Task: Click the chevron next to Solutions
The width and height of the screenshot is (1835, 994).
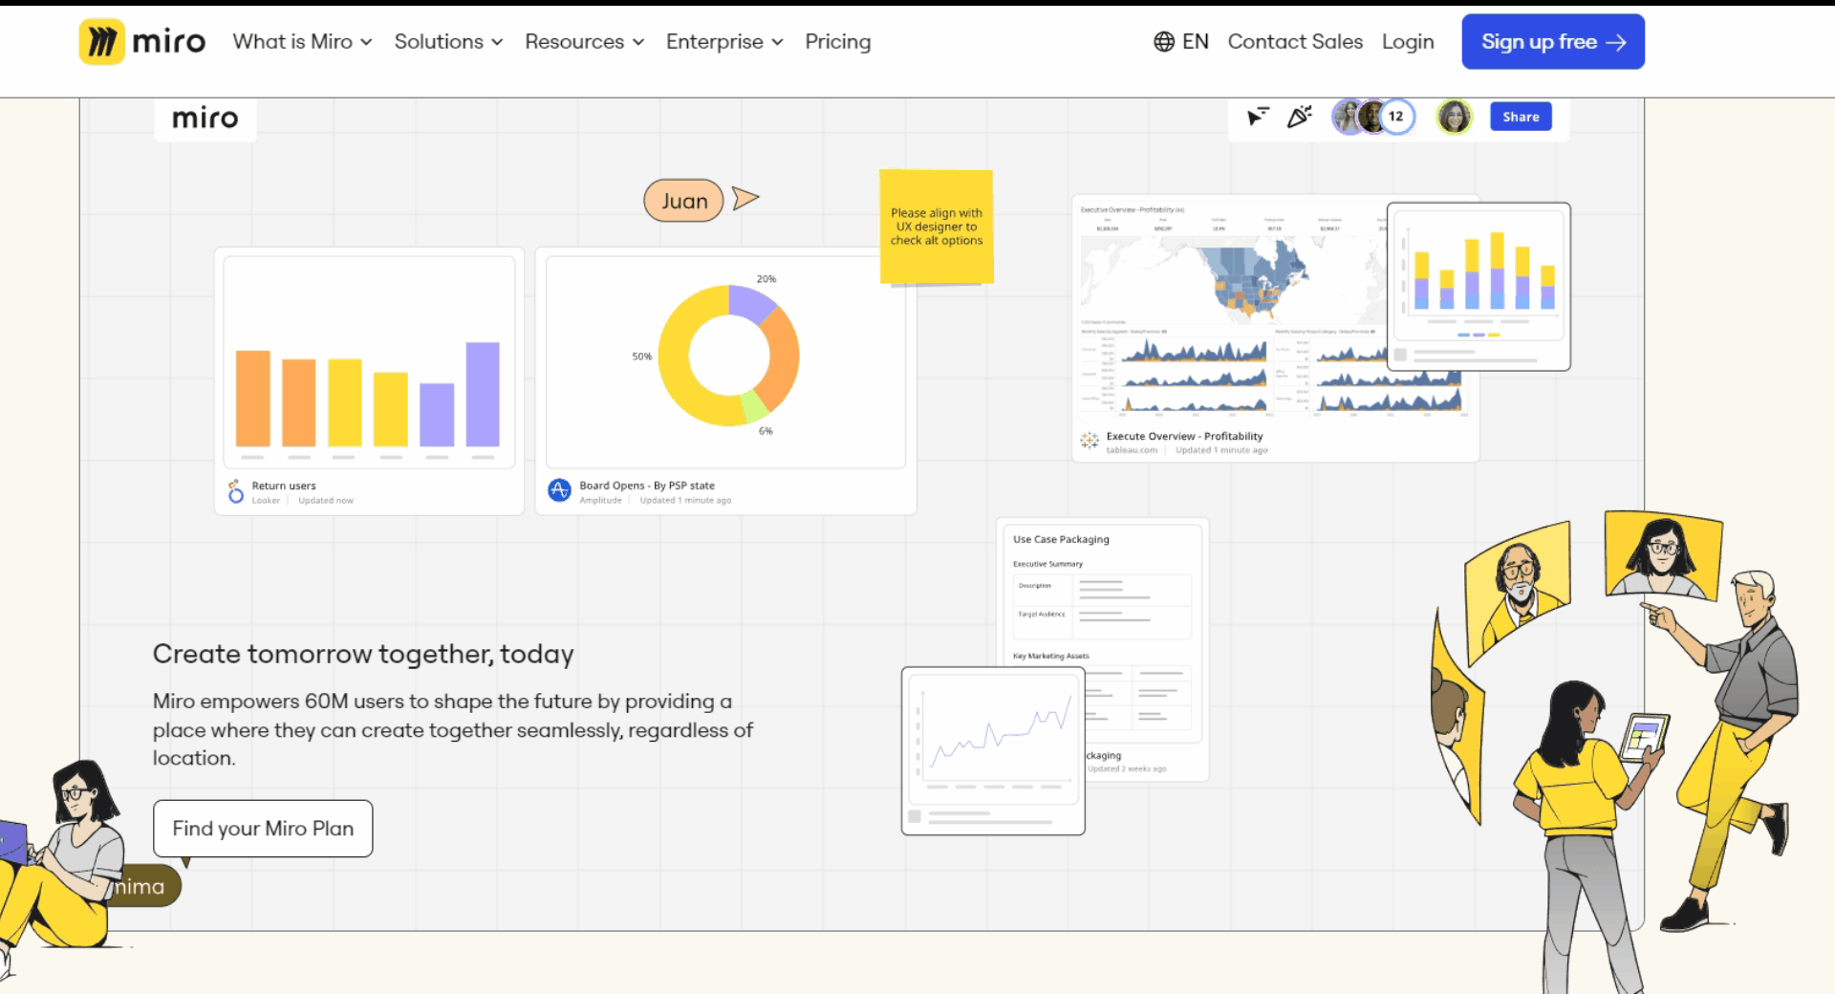Action: (497, 42)
